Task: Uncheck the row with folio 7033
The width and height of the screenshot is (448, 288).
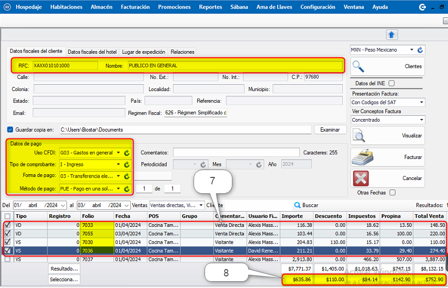Action: pyautogui.click(x=7, y=225)
